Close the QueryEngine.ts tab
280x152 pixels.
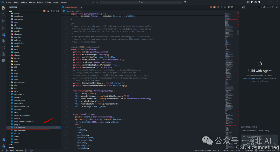click(x=81, y=7)
